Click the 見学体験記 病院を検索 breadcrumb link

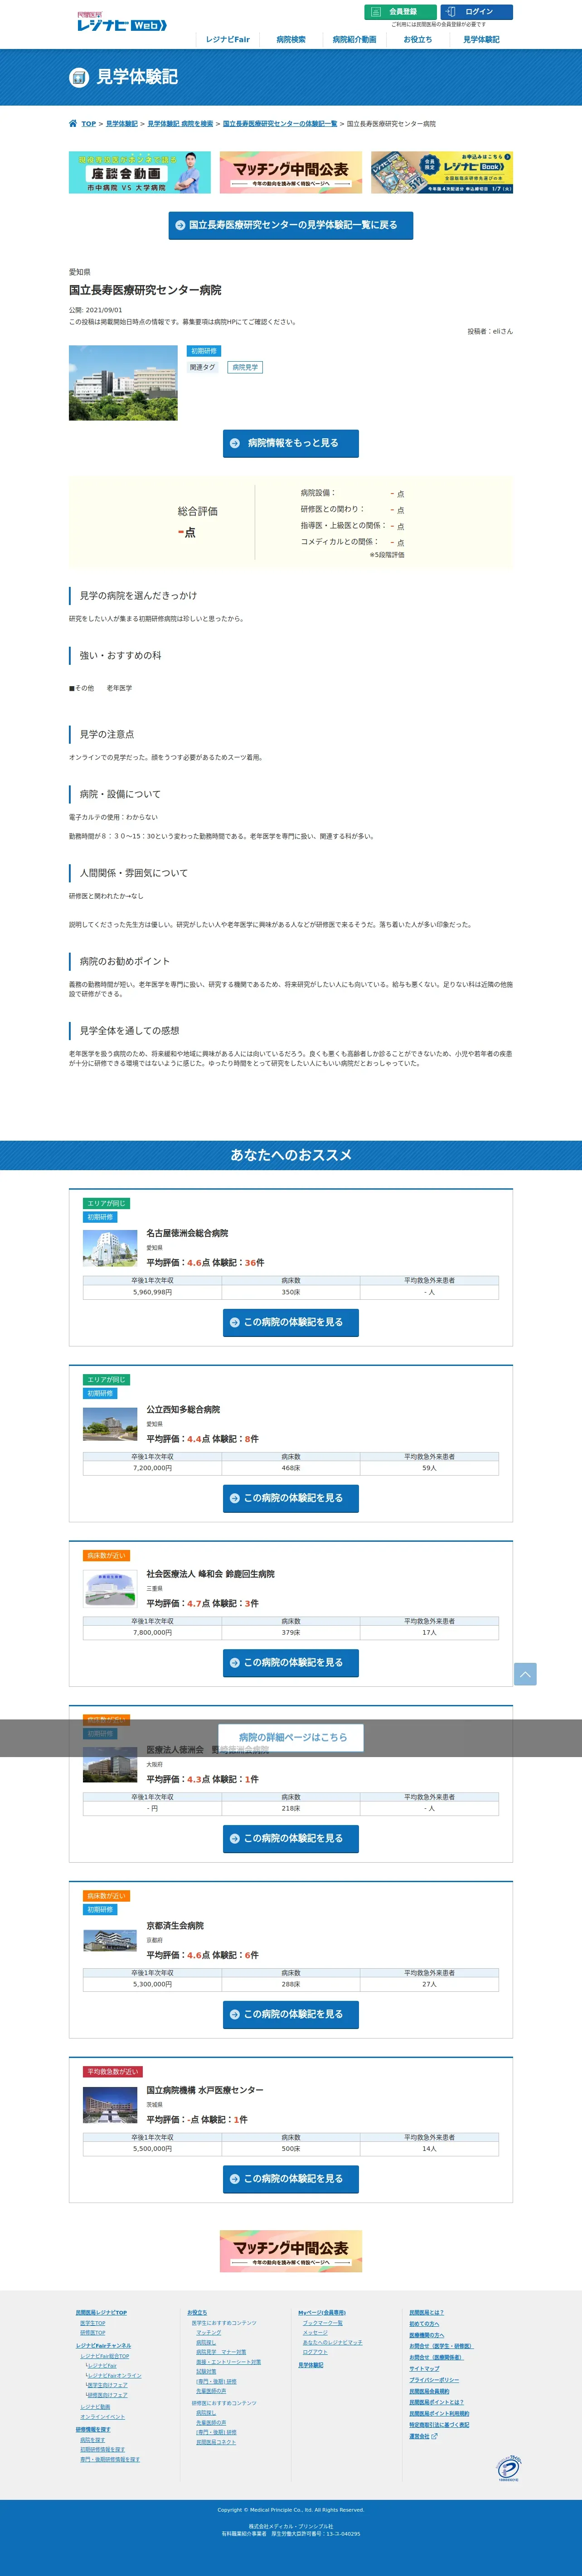(180, 124)
